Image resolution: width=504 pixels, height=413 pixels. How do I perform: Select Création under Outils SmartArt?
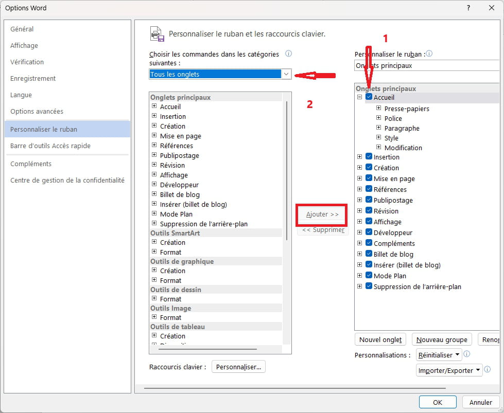tap(172, 242)
